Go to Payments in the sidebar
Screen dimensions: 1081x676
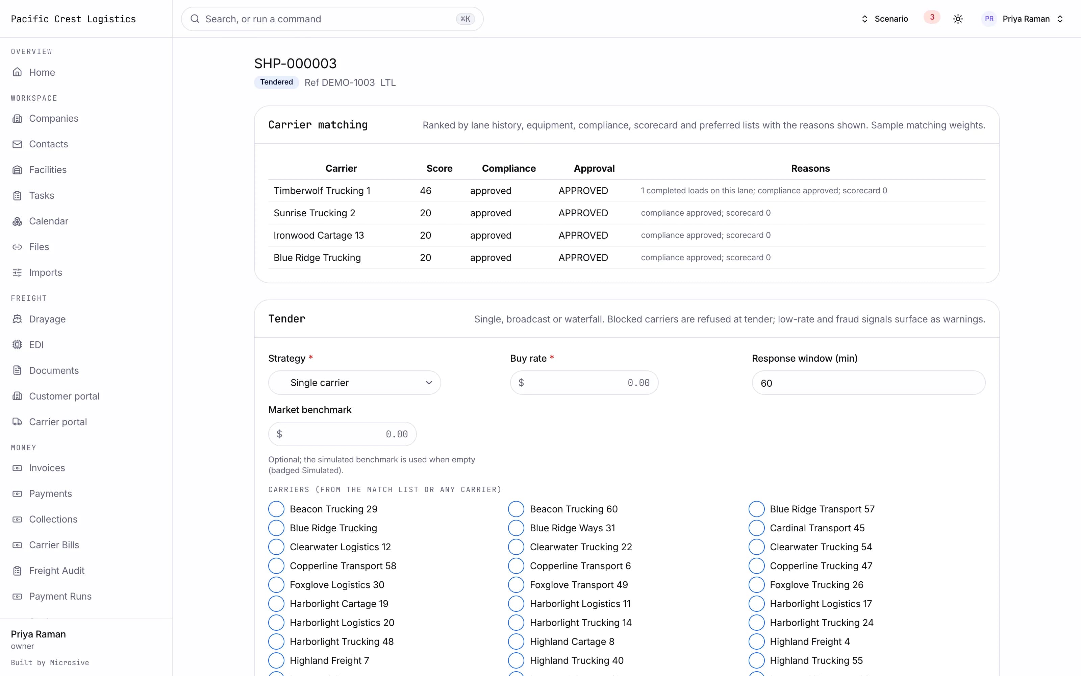(50, 493)
